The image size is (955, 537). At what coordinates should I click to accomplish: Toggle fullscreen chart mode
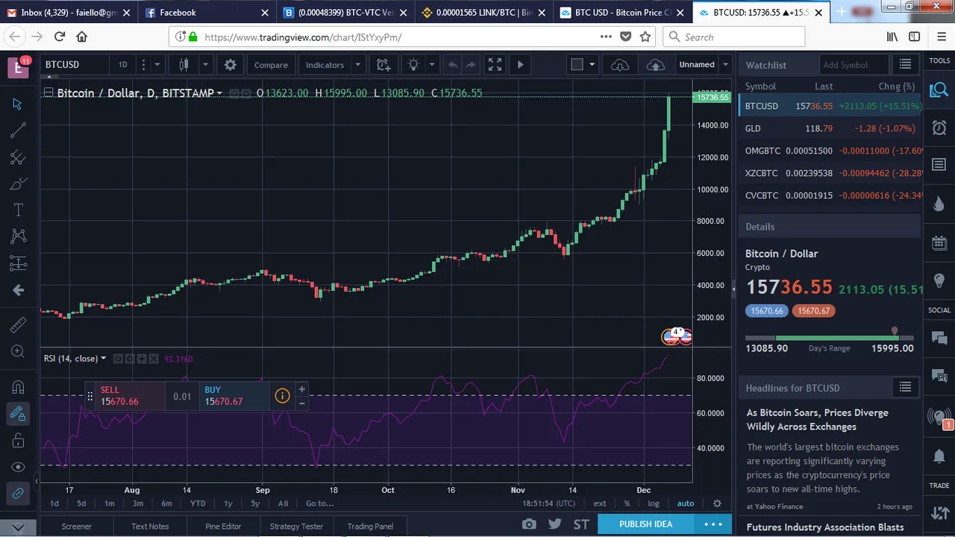pyautogui.click(x=495, y=65)
